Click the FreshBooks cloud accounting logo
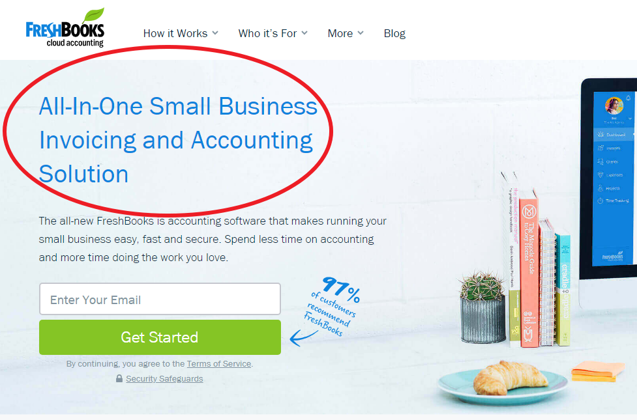This screenshot has width=637, height=420. 65,27
